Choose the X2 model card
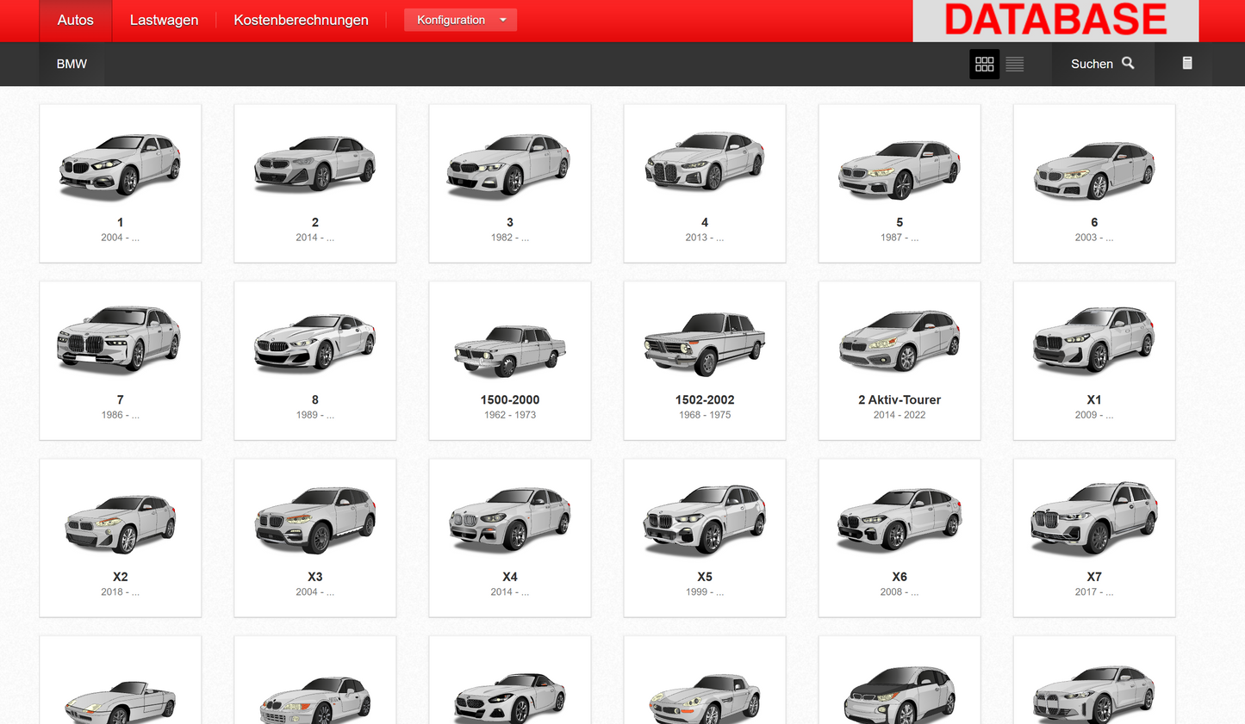 pos(121,538)
